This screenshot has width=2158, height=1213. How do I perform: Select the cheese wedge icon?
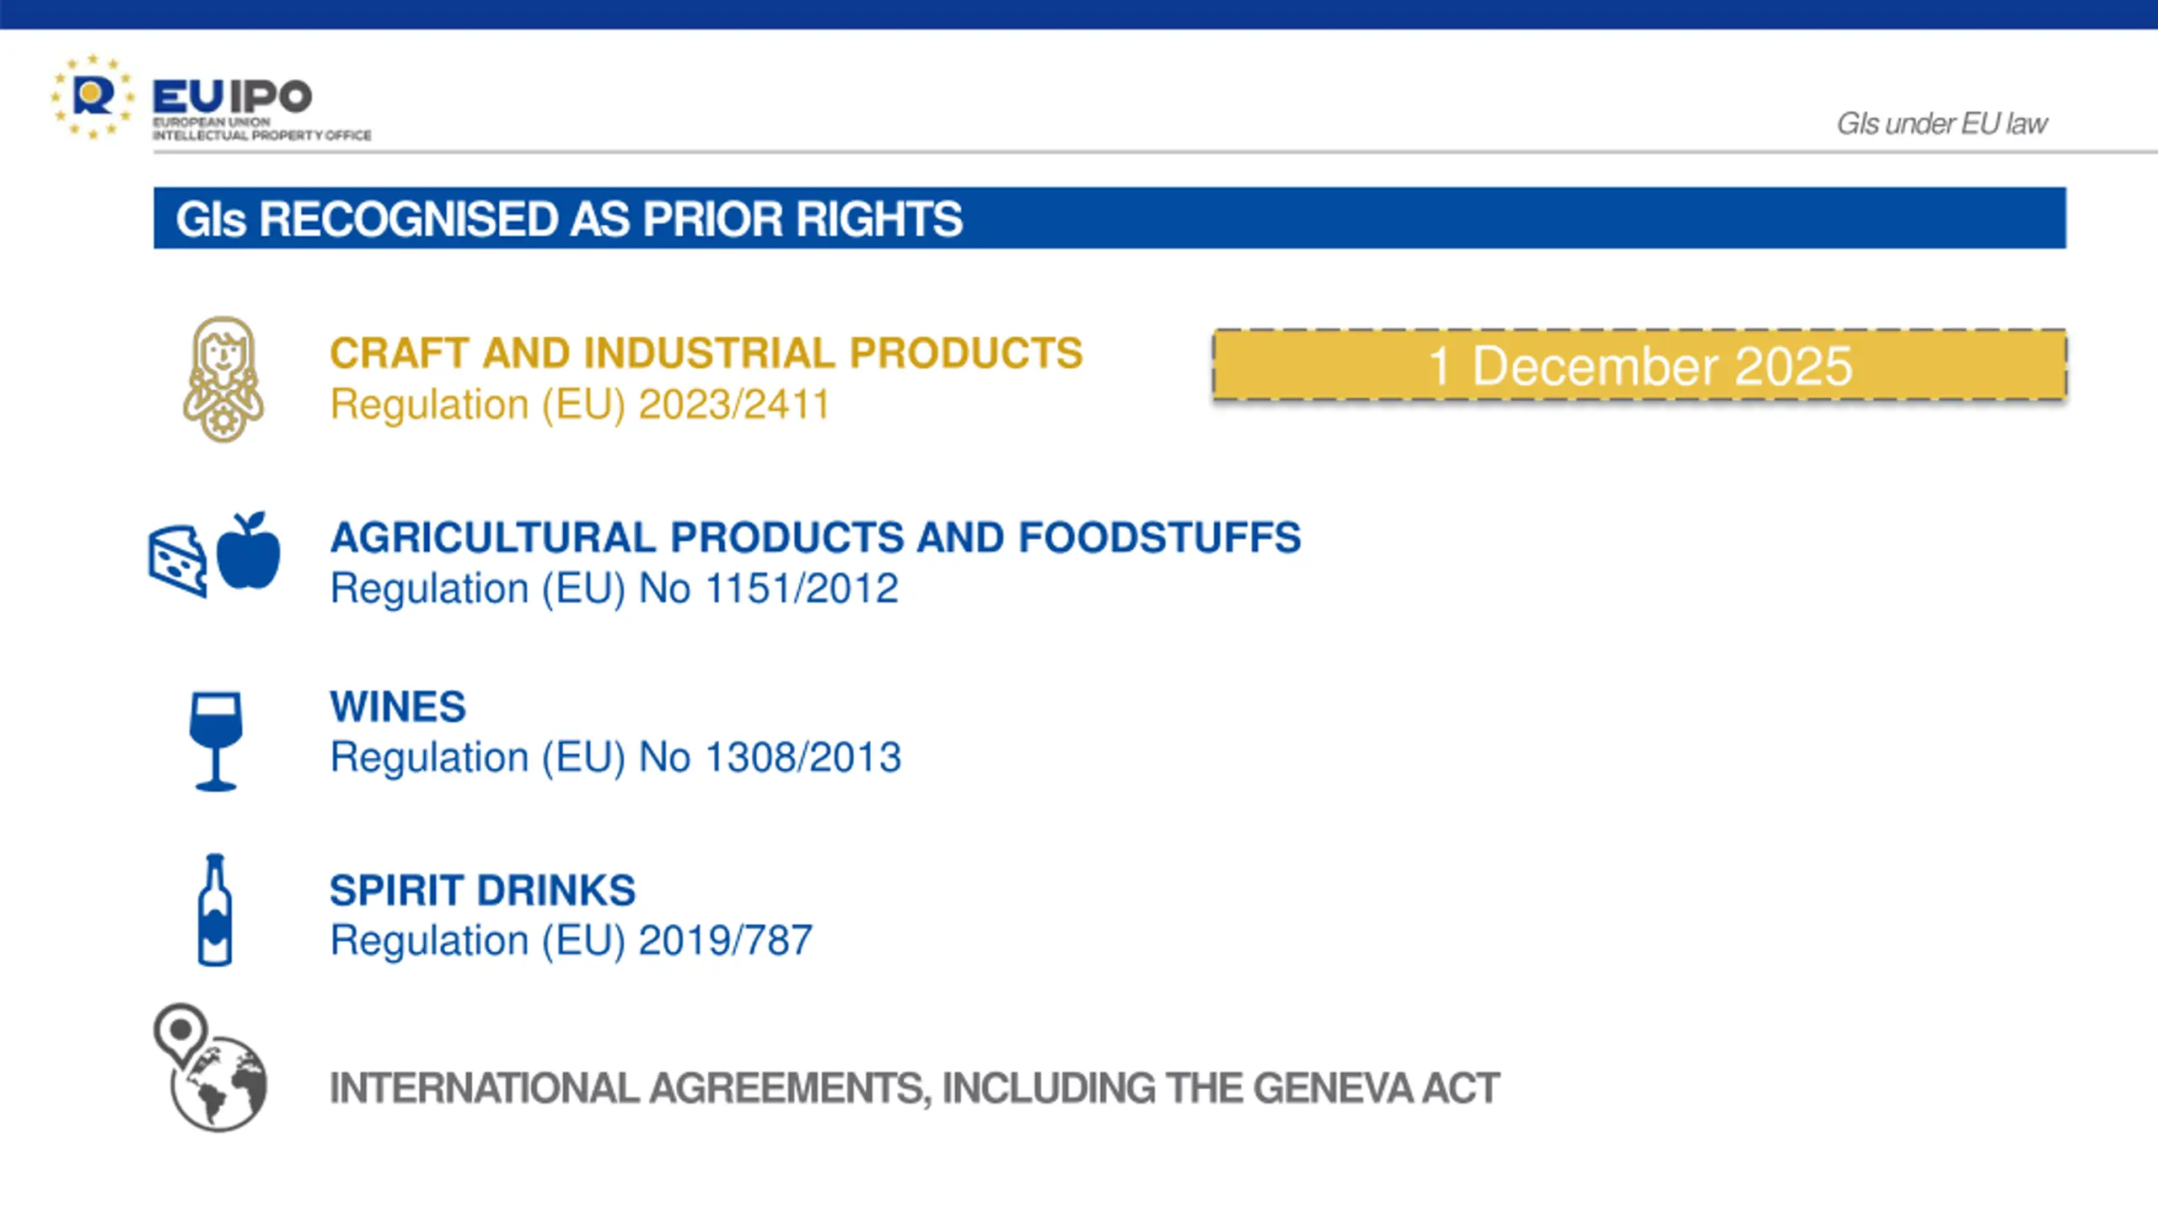pyautogui.click(x=178, y=561)
